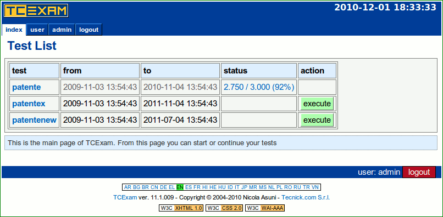Open the user tab
The width and height of the screenshot is (443, 217).
37,30
